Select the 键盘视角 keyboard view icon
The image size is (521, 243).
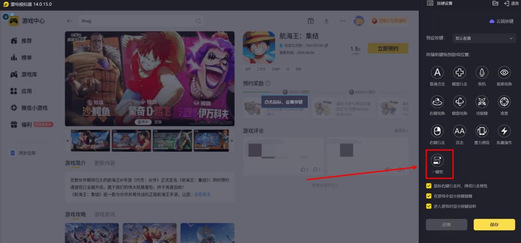(x=459, y=102)
